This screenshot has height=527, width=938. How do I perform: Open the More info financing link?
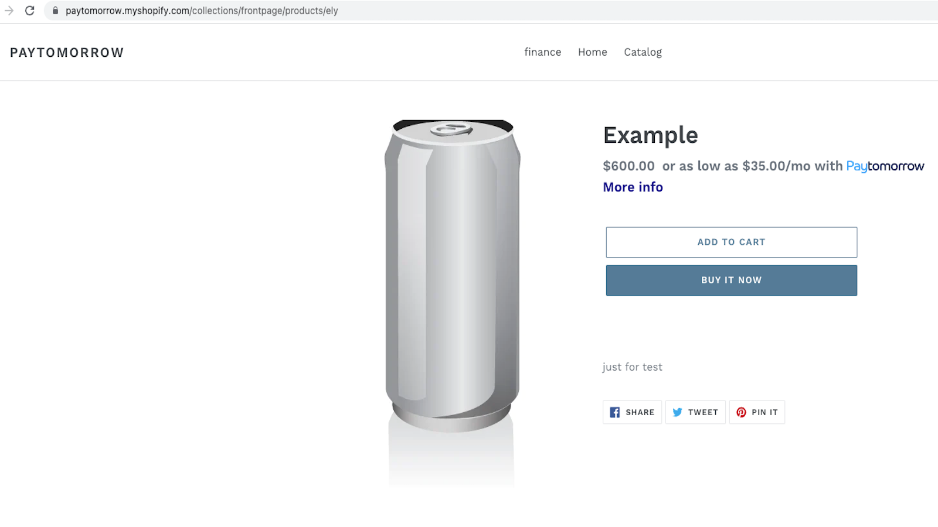pos(633,187)
